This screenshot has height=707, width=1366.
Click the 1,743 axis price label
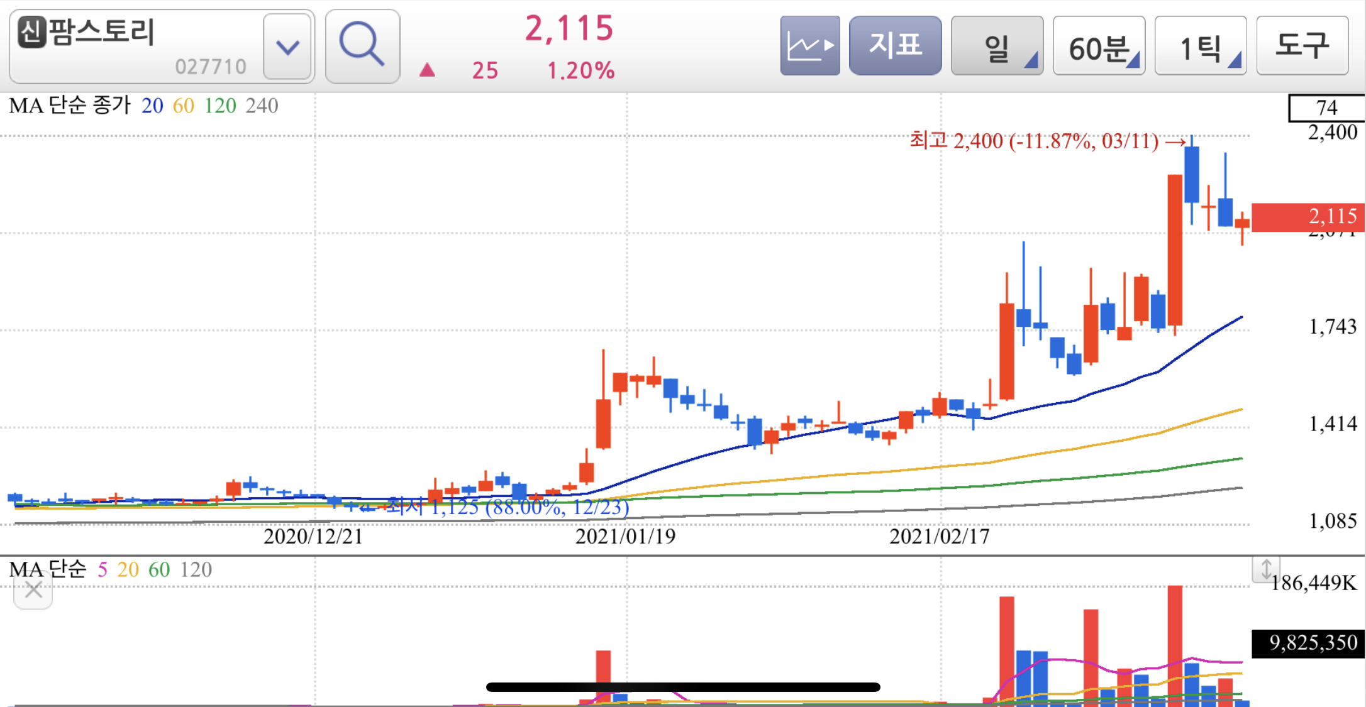(x=1333, y=327)
